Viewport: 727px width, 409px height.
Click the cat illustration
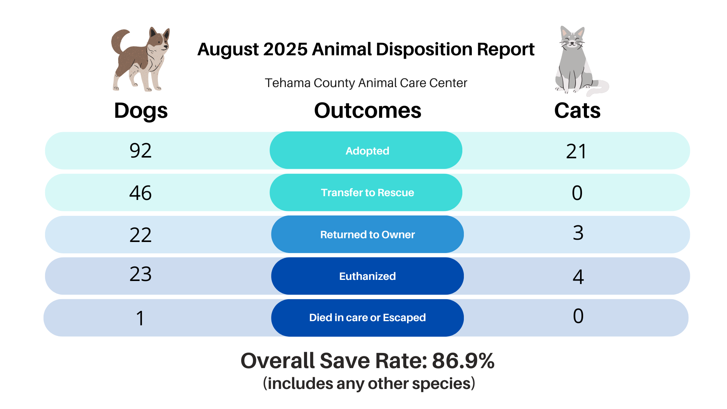(576, 61)
